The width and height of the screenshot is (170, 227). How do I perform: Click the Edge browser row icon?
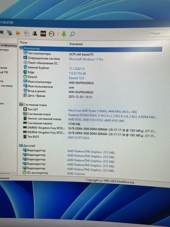pos(25,72)
